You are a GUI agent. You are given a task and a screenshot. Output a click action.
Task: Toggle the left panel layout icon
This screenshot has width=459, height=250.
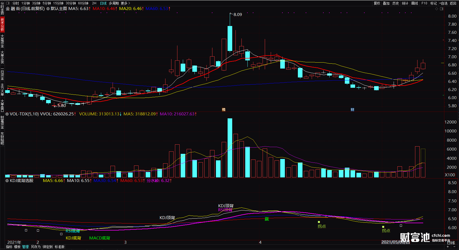tap(8, 3)
